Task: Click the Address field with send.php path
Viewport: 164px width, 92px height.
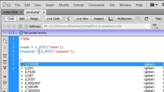Action: [96, 26]
